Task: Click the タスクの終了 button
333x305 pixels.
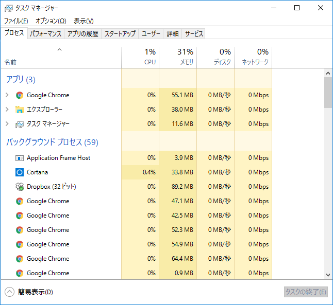Action: click(x=306, y=292)
